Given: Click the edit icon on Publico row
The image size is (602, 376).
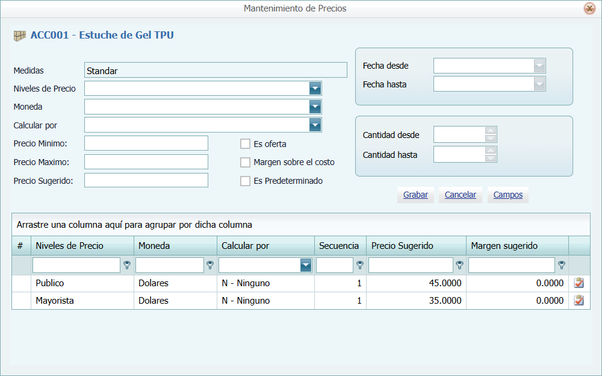Looking at the screenshot, I should 579,283.
